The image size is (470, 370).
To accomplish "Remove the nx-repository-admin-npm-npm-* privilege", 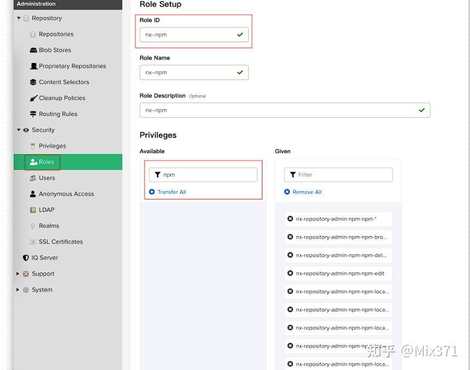I will point(290,219).
